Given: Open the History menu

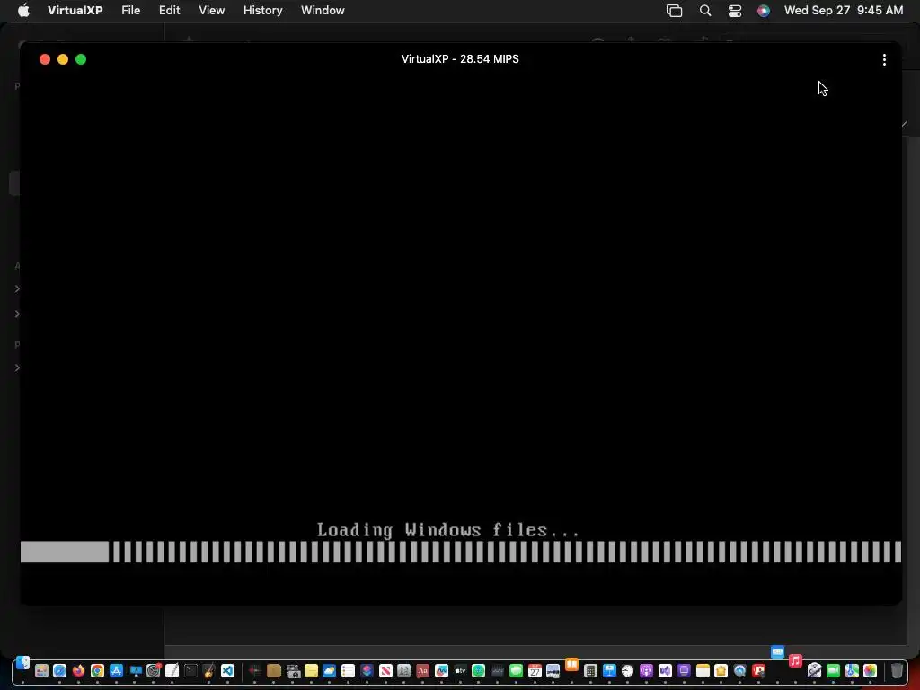Looking at the screenshot, I should (262, 10).
